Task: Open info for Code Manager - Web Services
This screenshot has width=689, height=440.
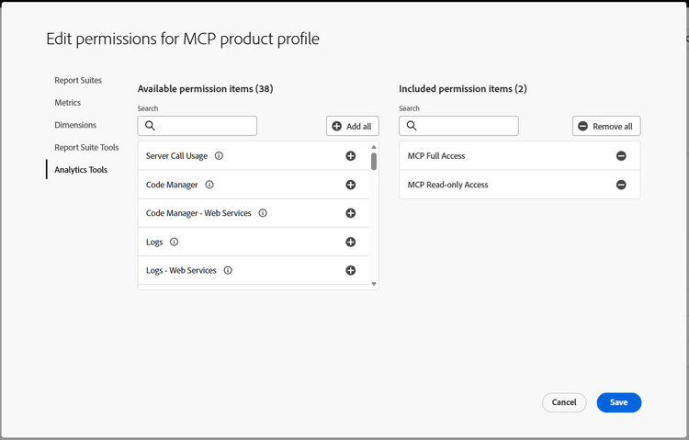Action: pyautogui.click(x=263, y=213)
